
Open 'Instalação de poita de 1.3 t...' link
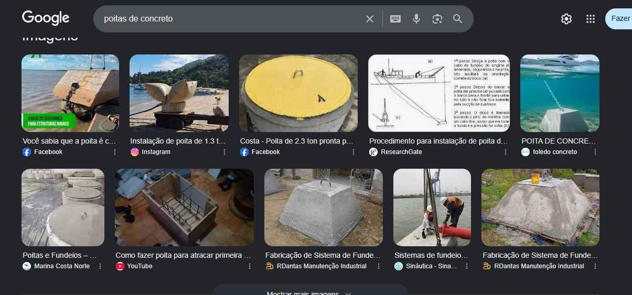coord(178,141)
